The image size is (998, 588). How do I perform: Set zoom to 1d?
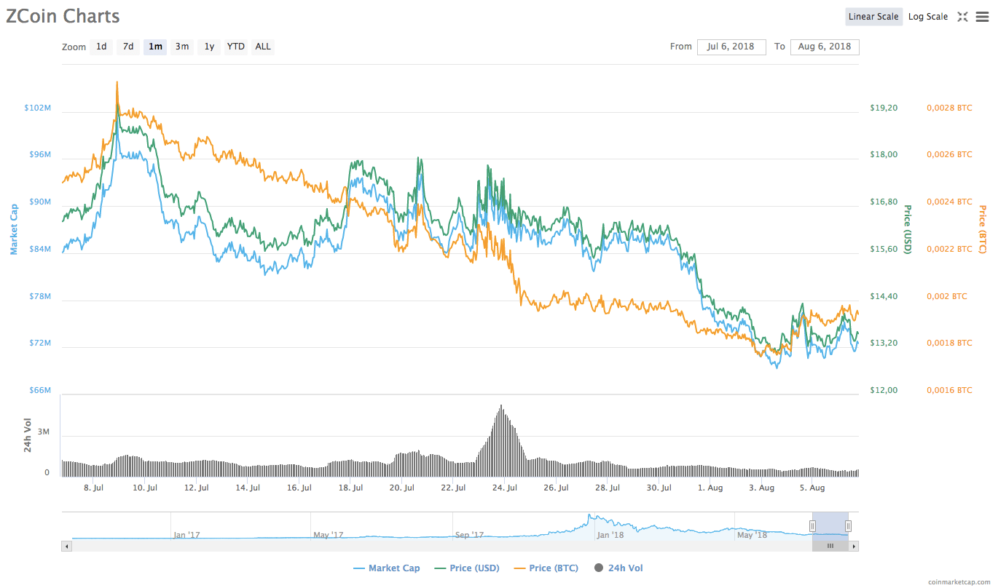(101, 47)
